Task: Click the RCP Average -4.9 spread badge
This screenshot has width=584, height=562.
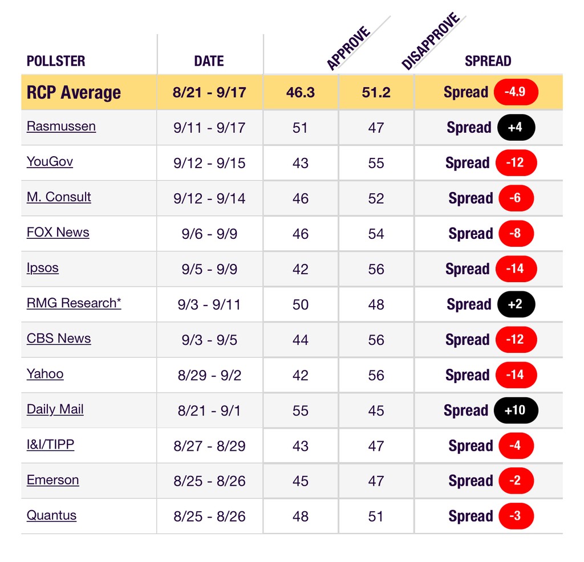Action: [x=516, y=92]
